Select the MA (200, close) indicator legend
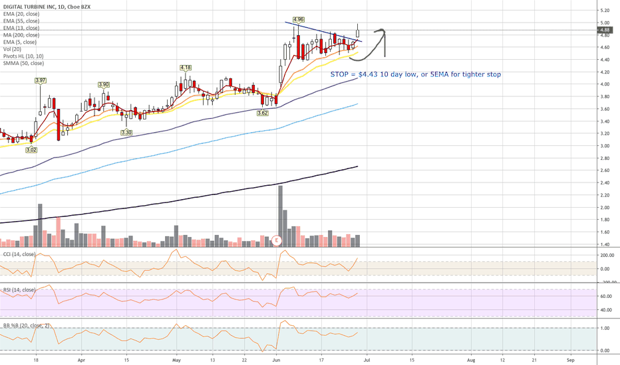This screenshot has width=620, height=365. click(x=21, y=35)
